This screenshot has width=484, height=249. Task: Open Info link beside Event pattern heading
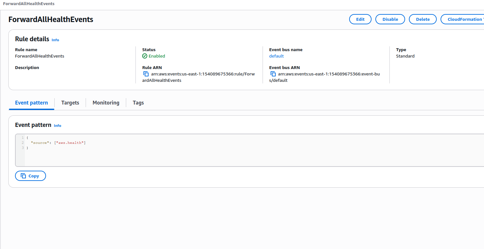[x=58, y=126]
